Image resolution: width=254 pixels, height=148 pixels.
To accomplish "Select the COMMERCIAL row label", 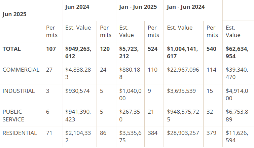I will click(21, 70).
